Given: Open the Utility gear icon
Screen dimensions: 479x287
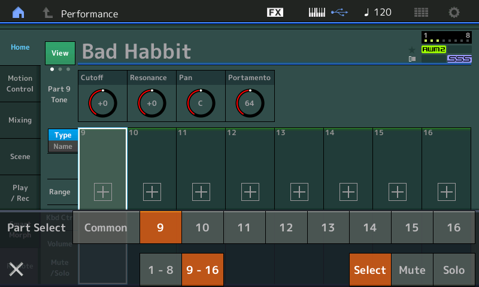Looking at the screenshot, I should pyautogui.click(x=454, y=13).
